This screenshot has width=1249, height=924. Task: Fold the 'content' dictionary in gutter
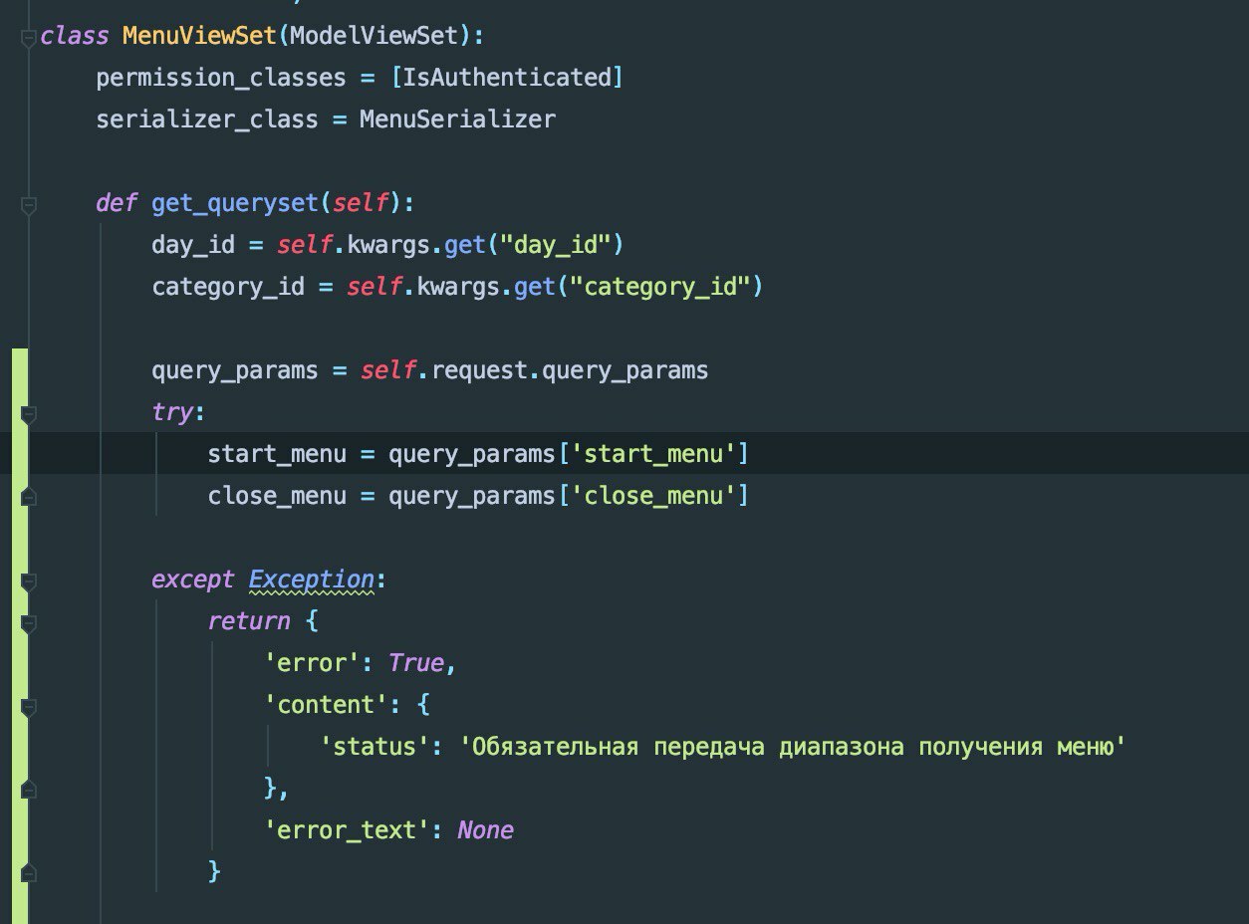click(28, 706)
